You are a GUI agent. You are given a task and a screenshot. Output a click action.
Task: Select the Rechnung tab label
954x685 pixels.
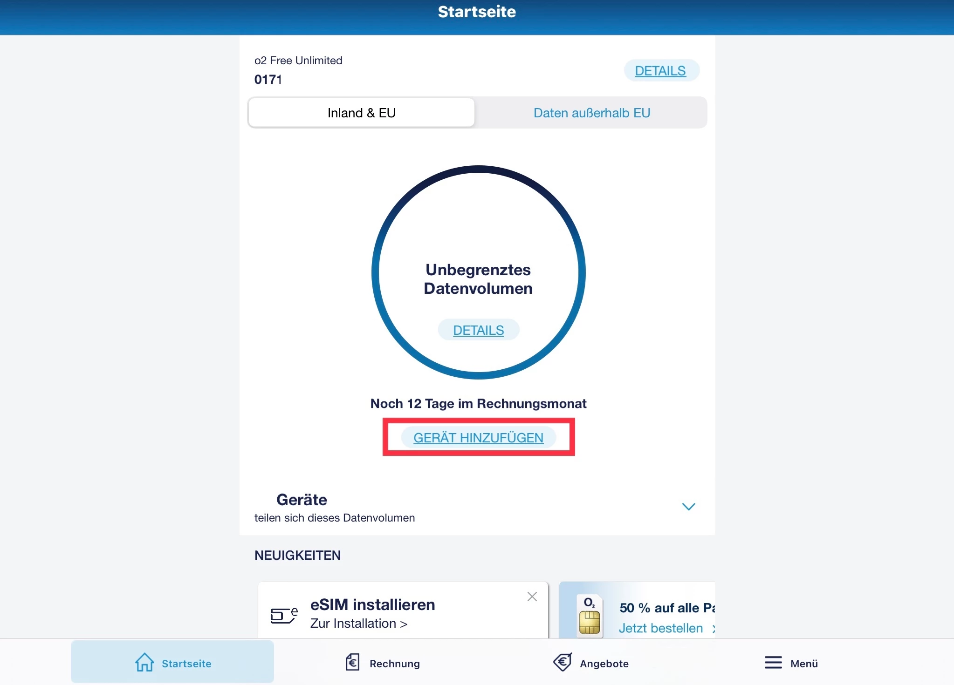[394, 664]
